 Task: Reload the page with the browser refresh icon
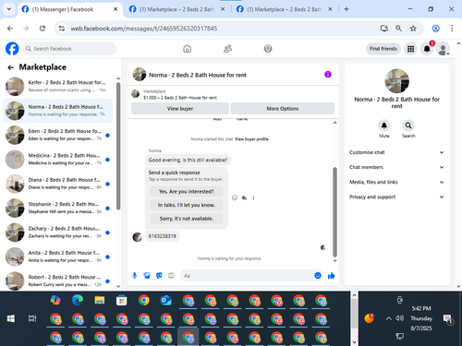43,29
